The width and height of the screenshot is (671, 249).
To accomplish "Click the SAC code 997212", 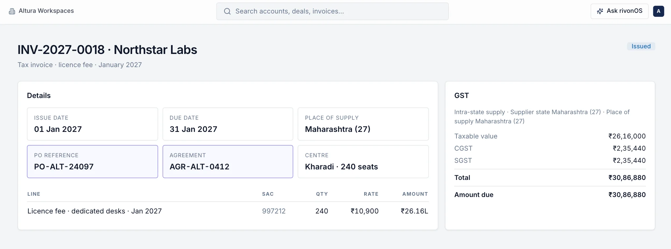I will 274,211.
